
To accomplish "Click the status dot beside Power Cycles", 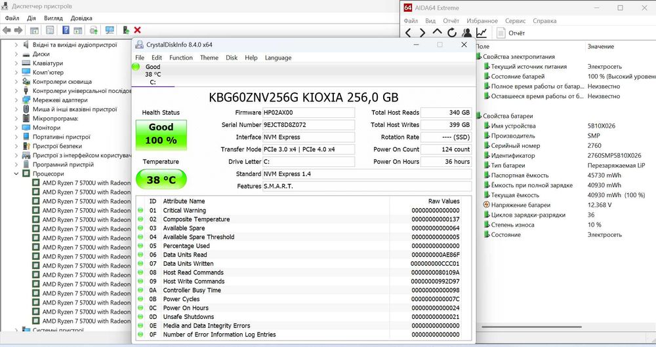I will (x=140, y=299).
